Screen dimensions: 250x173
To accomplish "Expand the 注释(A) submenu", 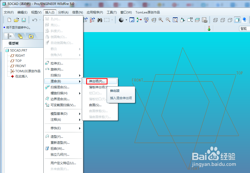I will pos(63,120).
